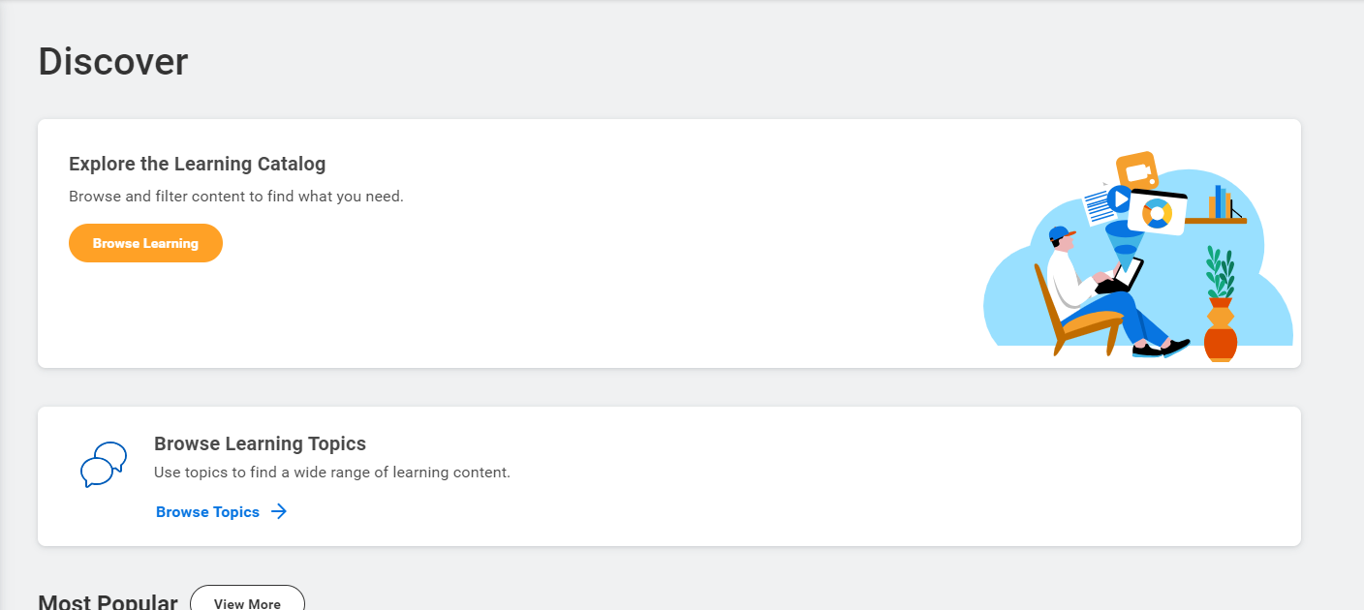
Task: Click the Explore the Learning Catalog heading
Action: [198, 164]
